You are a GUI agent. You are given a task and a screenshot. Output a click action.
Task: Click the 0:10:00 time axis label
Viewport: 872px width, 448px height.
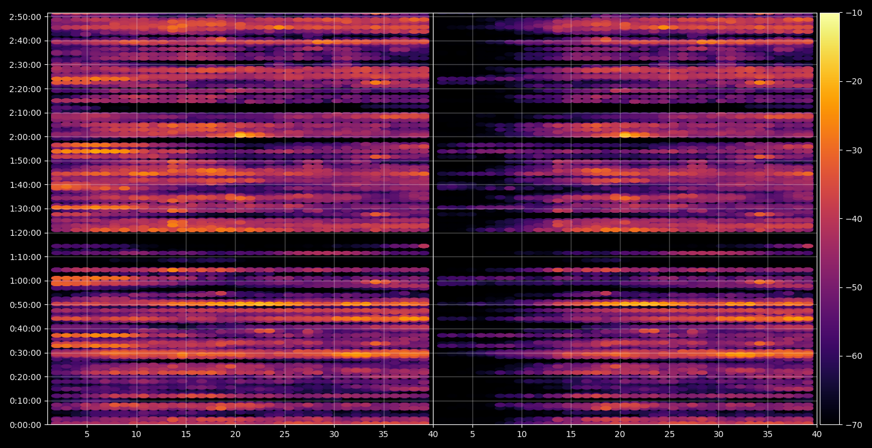[25, 401]
